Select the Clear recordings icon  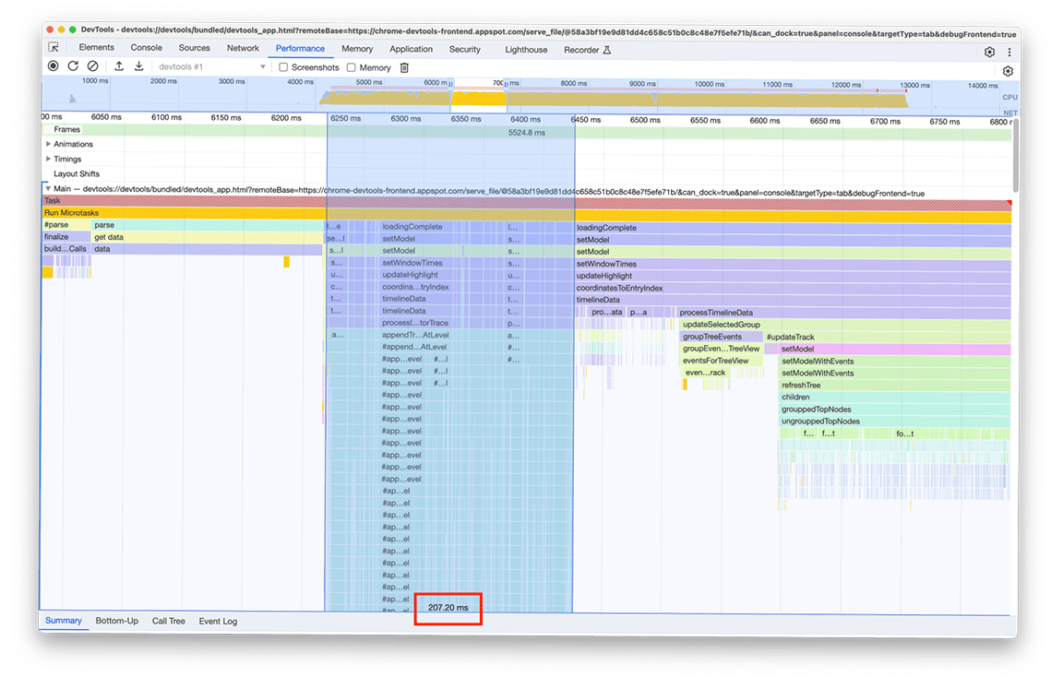(93, 66)
